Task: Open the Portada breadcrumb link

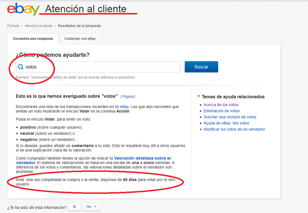Action: pos(13,26)
